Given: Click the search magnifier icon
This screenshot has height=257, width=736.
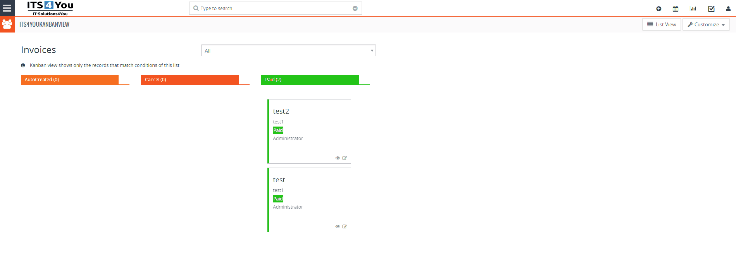Looking at the screenshot, I should [196, 8].
